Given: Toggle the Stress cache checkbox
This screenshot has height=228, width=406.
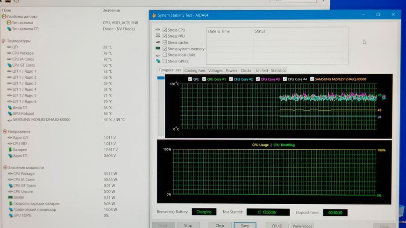Looking at the screenshot, I should click(x=164, y=42).
